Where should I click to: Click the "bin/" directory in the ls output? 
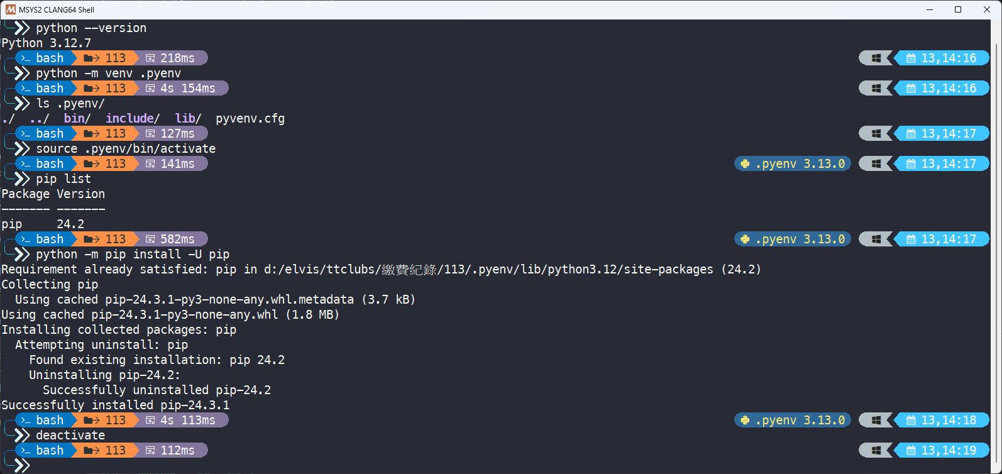(77, 118)
